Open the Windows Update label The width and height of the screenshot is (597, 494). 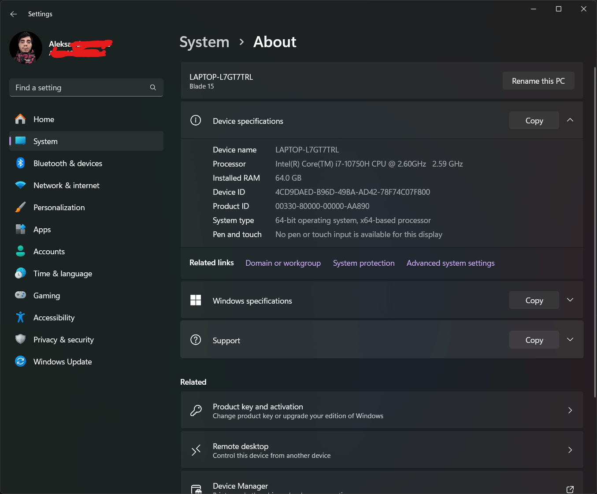(63, 362)
